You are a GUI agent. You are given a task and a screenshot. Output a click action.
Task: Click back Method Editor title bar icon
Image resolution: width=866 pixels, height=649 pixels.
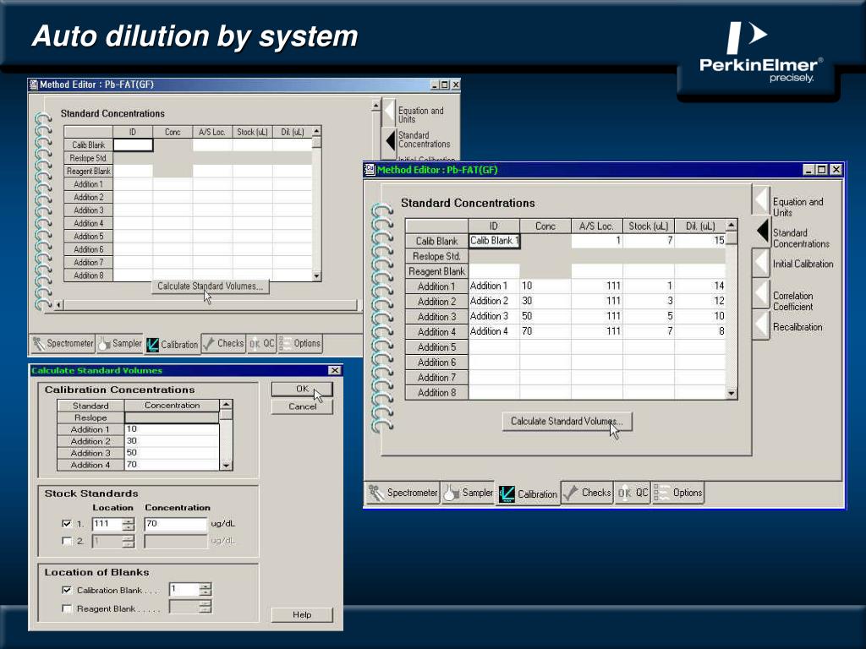tap(34, 85)
